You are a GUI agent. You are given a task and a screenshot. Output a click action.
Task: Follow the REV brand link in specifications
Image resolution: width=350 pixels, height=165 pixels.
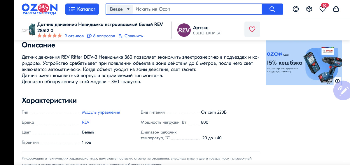86,122
